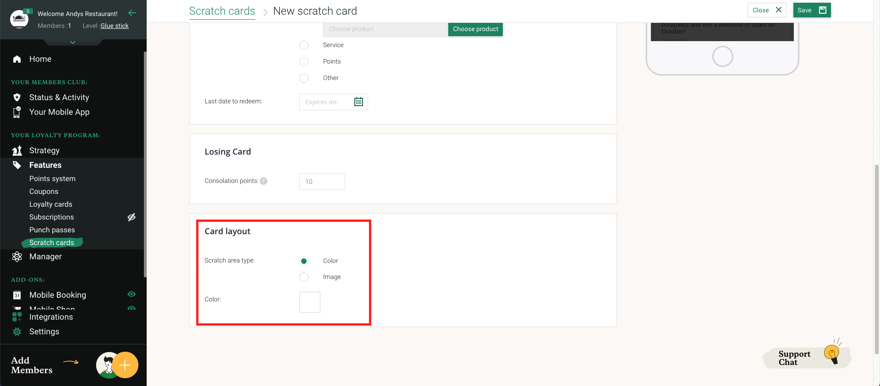The height and width of the screenshot is (386, 880).
Task: Open the Coupons menu item
Action: click(x=44, y=192)
